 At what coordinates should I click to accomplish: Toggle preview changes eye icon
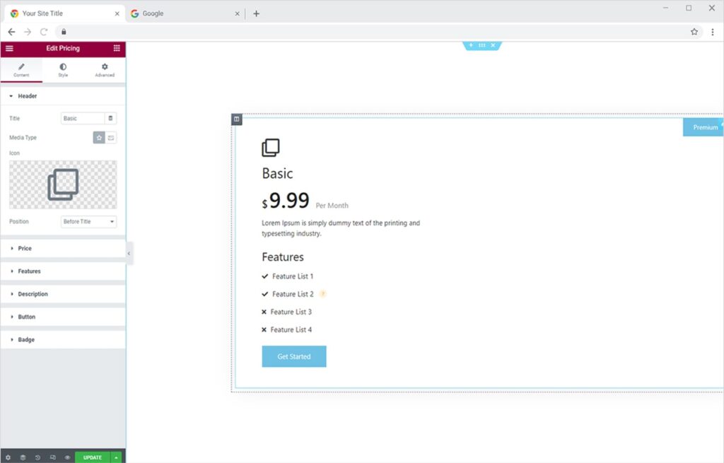pos(67,457)
